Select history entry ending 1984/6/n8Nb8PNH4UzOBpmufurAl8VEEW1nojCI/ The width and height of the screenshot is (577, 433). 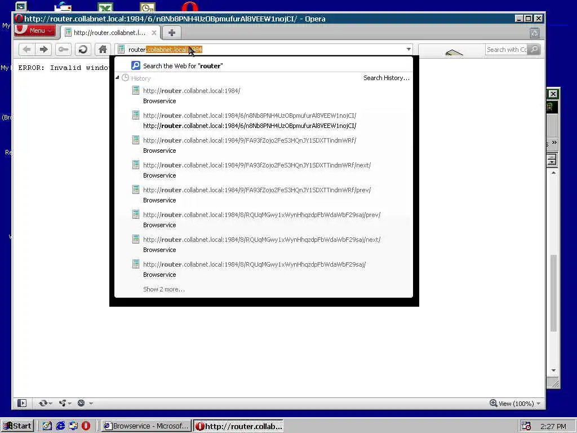[x=264, y=121]
